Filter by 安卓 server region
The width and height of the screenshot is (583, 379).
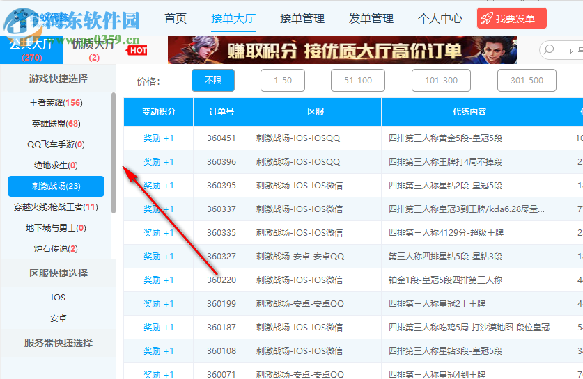tap(58, 318)
